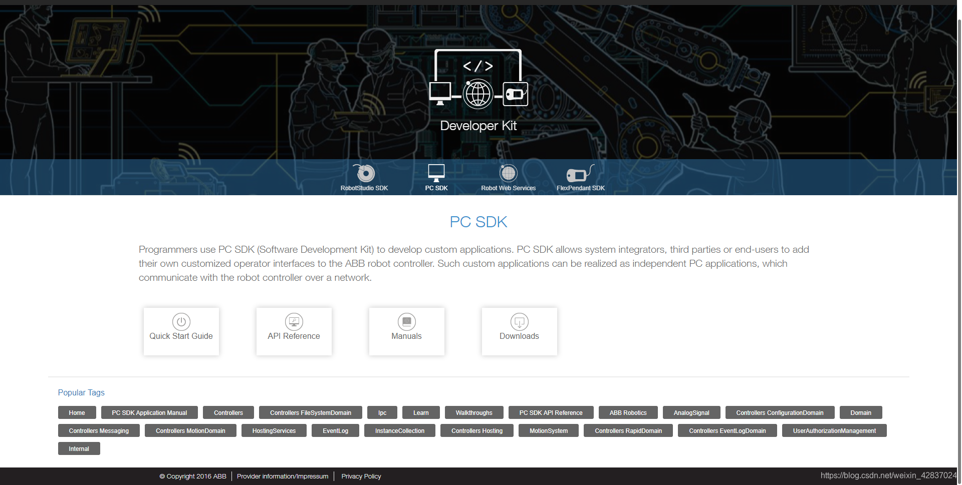Viewport: 962px width, 485px height.
Task: Select the Learn tag
Action: (x=420, y=412)
